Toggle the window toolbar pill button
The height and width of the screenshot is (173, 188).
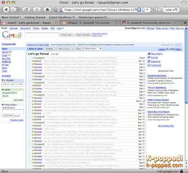[x=184, y=3]
